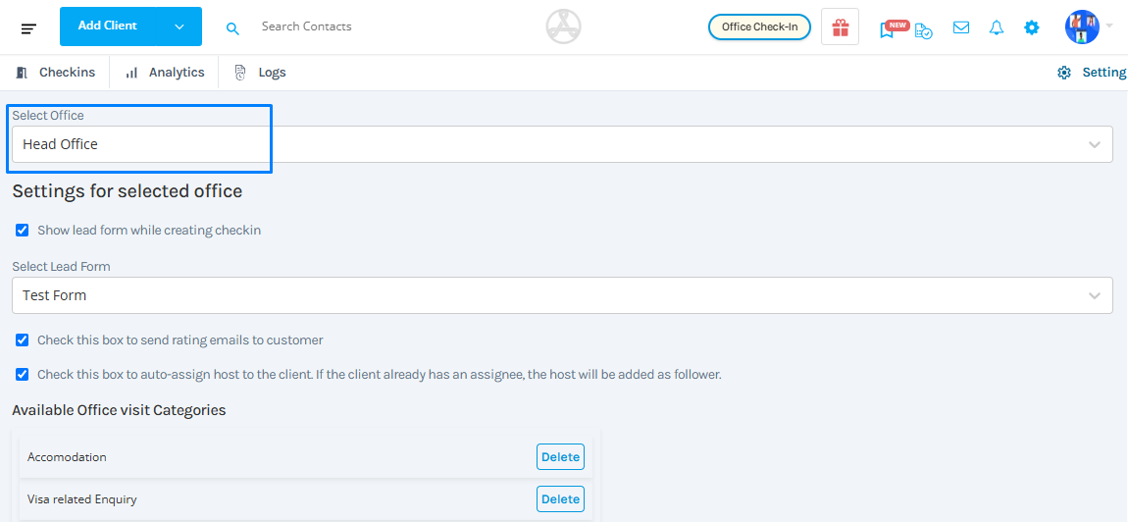Image resolution: width=1128 pixels, height=522 pixels.
Task: Open the red gift box icon
Action: tap(841, 26)
